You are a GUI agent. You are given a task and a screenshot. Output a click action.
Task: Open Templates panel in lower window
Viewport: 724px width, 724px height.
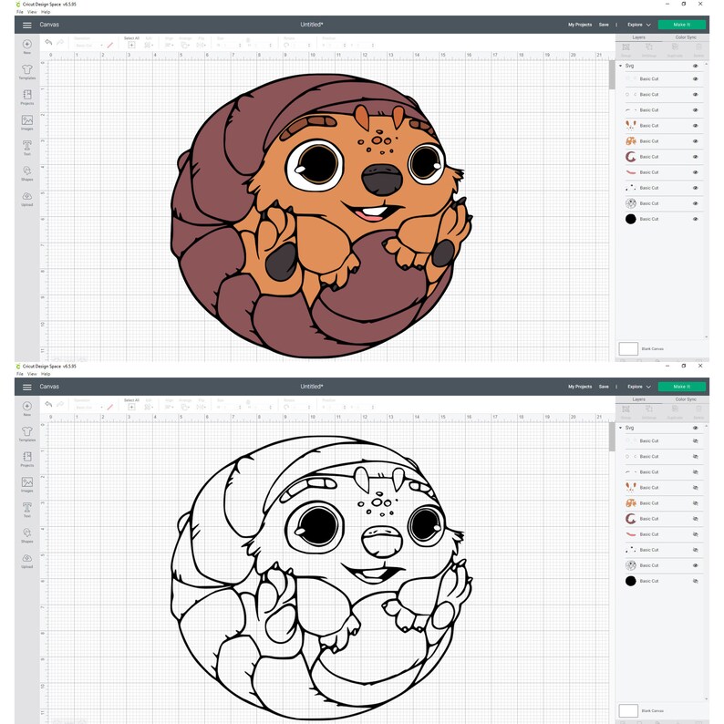(x=27, y=433)
